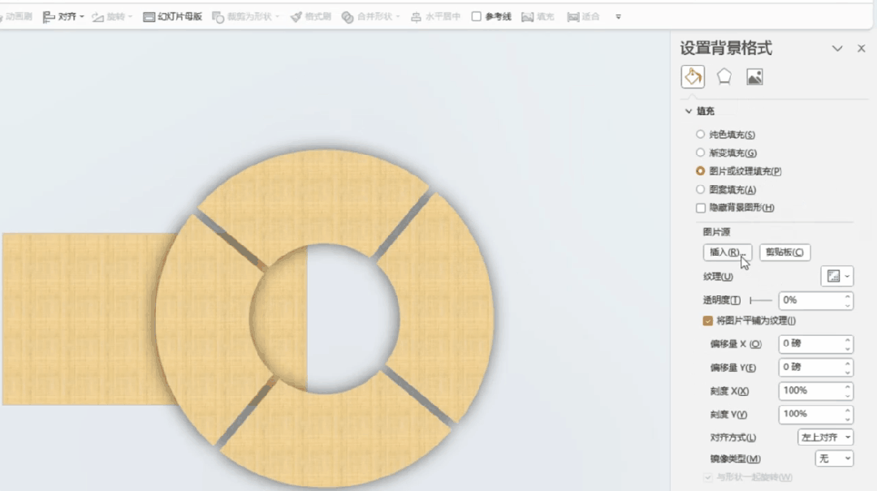Decrease 偏移量 Y with down arrow
The width and height of the screenshot is (877, 491).
pos(847,372)
